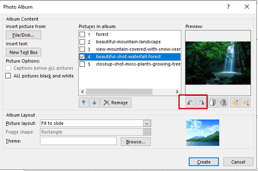Viewport: 258px width, 171px height.
Task: Click the layout preview landscape thumbnail
Action: coord(203,133)
